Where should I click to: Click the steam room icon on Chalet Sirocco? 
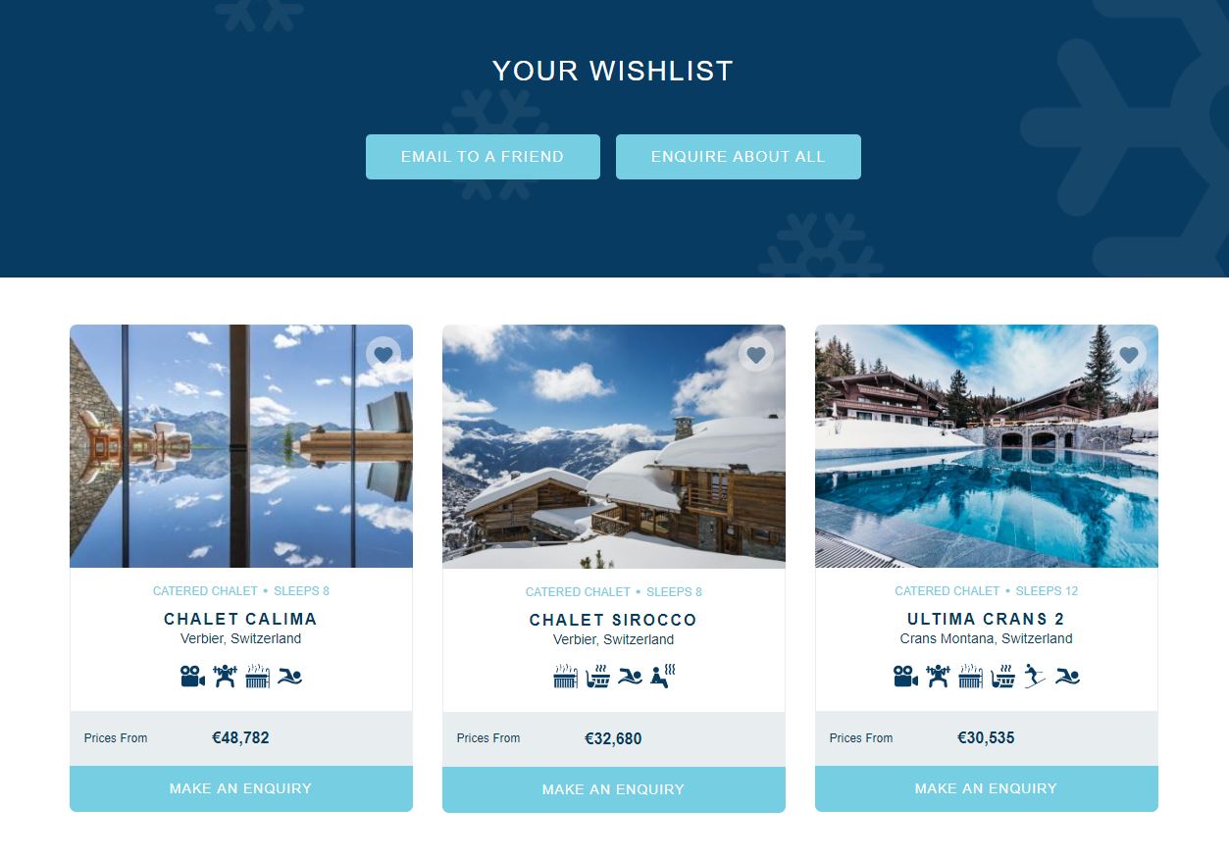[663, 677]
